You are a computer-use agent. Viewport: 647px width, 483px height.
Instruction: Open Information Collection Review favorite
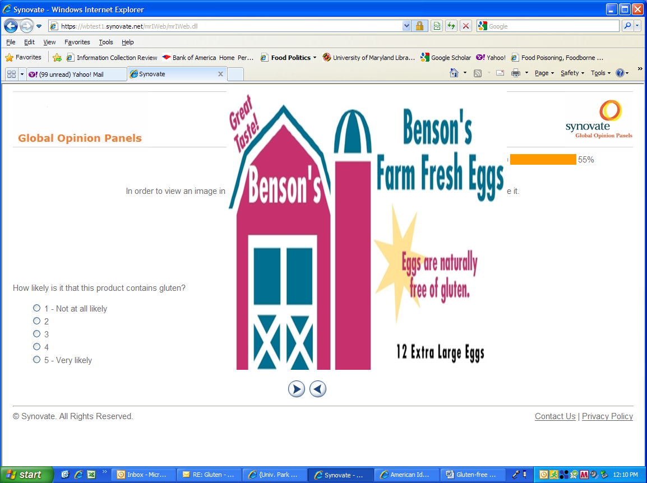(112, 58)
